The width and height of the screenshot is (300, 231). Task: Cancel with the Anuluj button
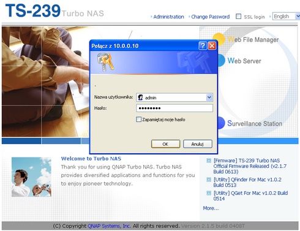(198, 144)
